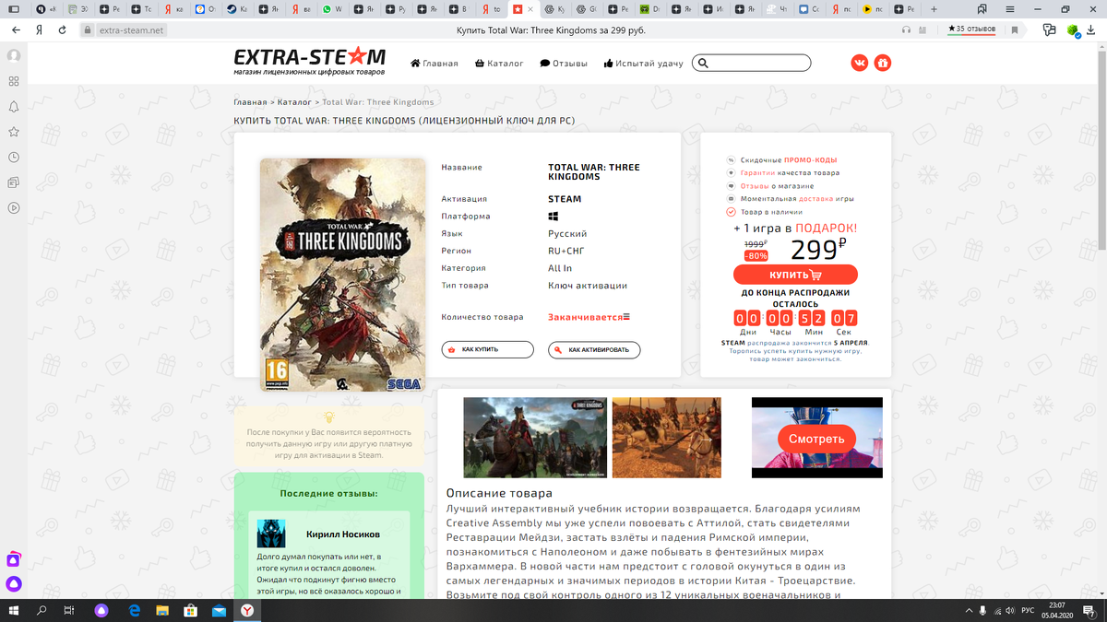Open notifications bell in browser sidebar
1107x622 pixels.
pyautogui.click(x=14, y=107)
